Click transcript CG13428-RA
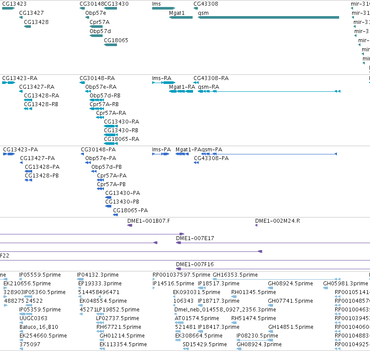Image resolution: width=370 pixels, height=351 pixels. 42,96
